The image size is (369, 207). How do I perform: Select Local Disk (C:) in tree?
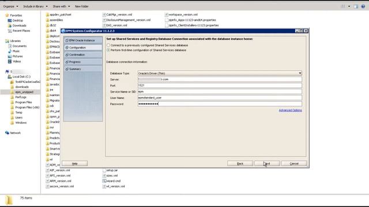click(x=19, y=76)
